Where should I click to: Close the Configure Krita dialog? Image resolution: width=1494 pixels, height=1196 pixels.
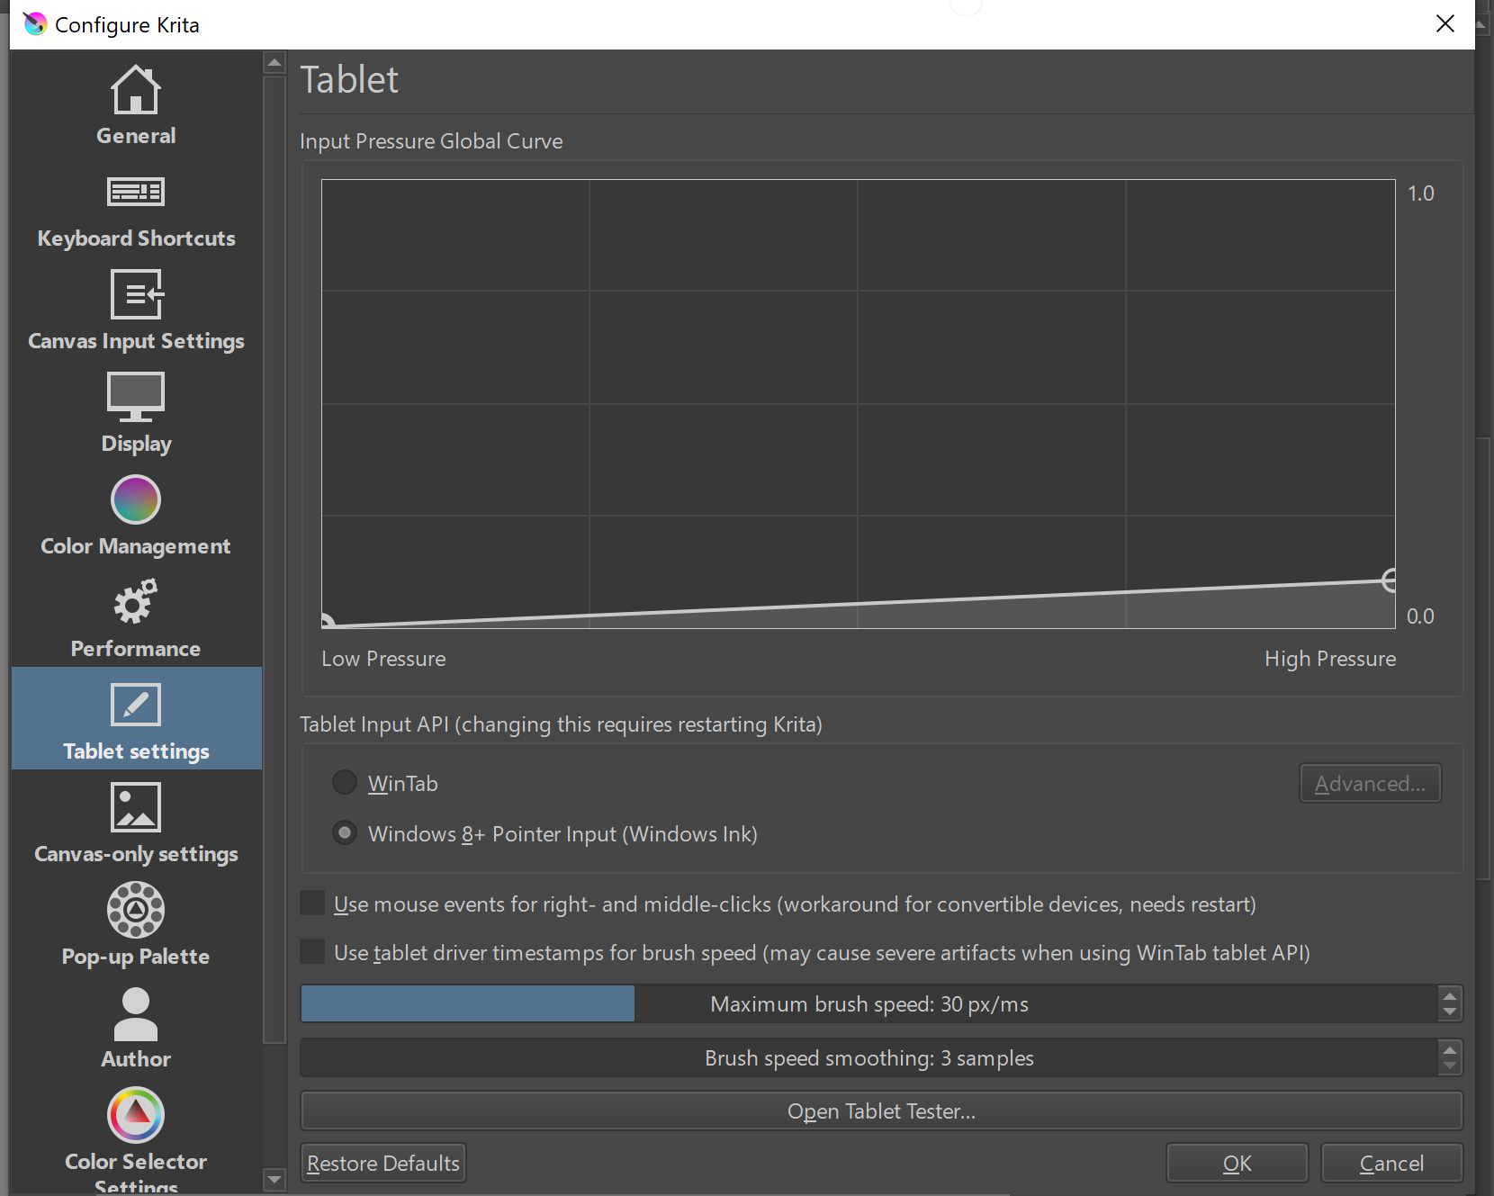[1445, 24]
